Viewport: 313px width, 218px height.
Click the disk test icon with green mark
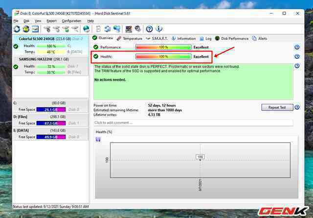pos(66,29)
